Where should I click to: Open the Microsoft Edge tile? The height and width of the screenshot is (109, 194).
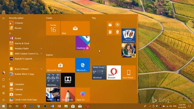[83, 65]
